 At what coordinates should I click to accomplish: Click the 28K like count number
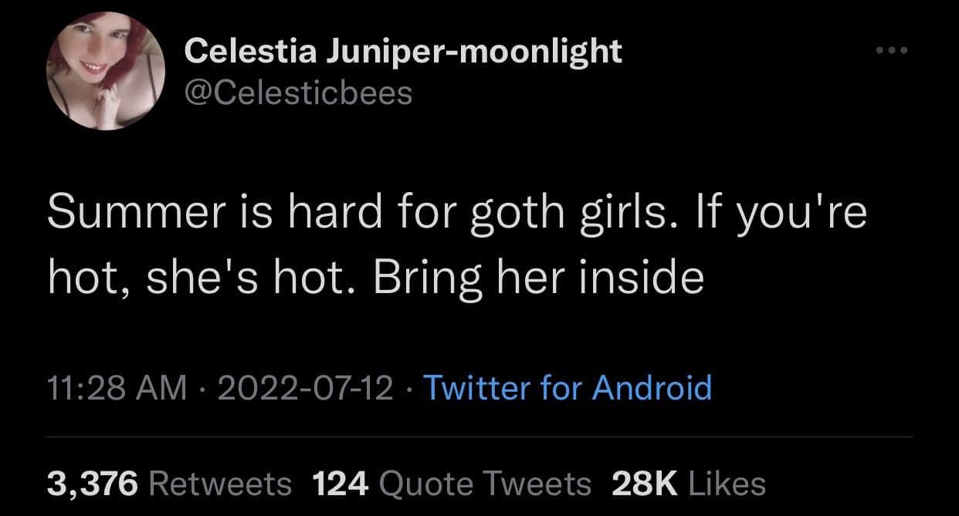[x=643, y=484]
